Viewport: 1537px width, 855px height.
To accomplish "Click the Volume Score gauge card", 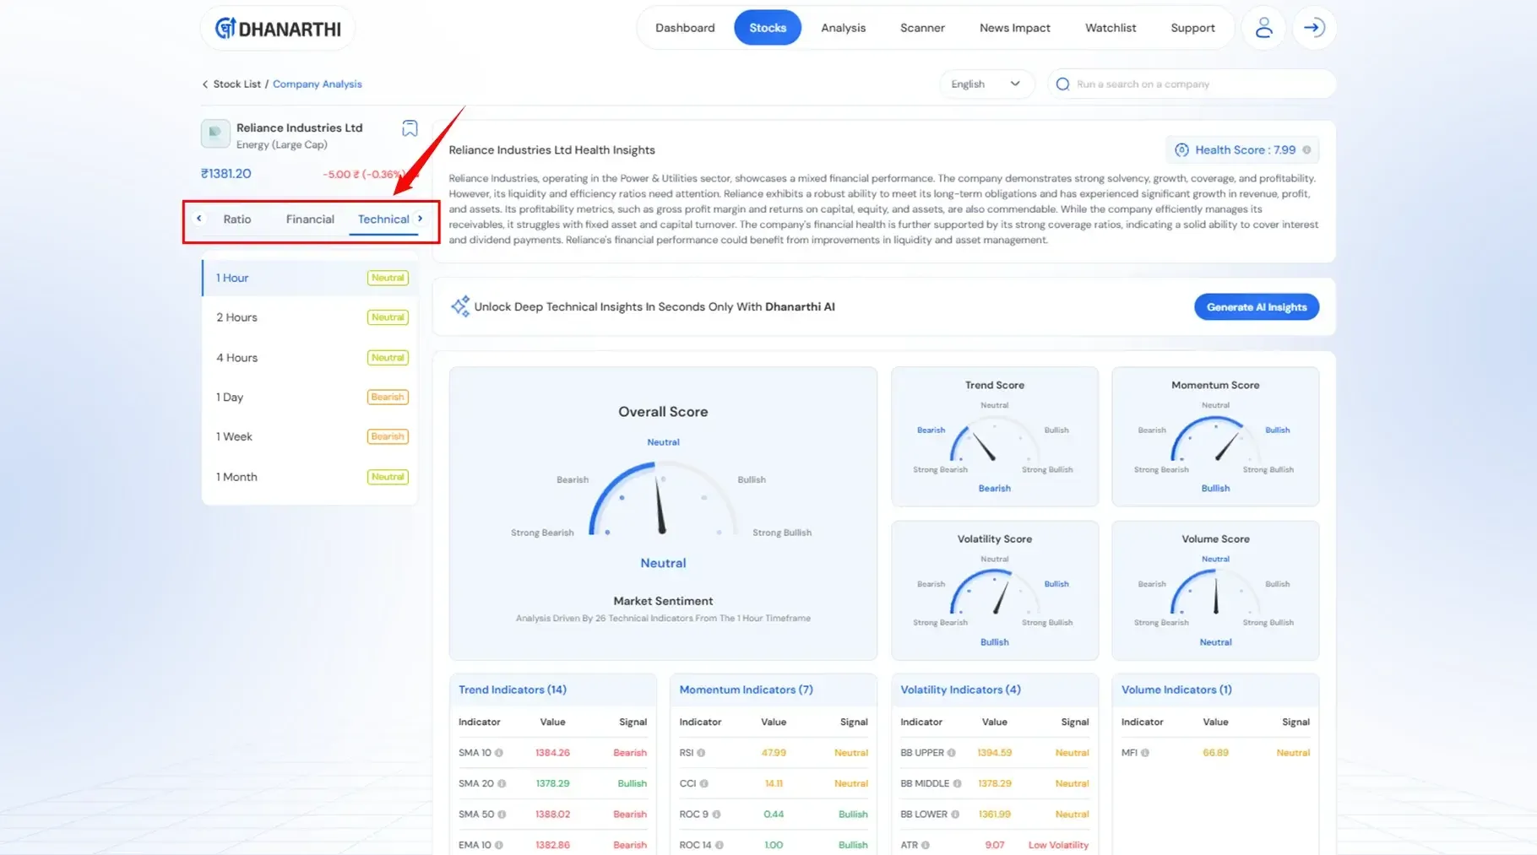I will coord(1215,590).
